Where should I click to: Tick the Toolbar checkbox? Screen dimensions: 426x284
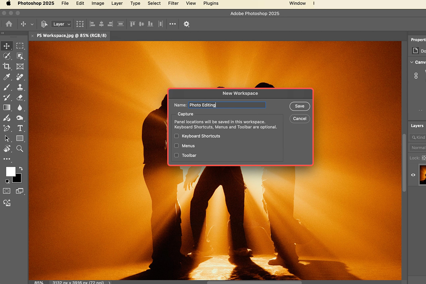point(176,155)
